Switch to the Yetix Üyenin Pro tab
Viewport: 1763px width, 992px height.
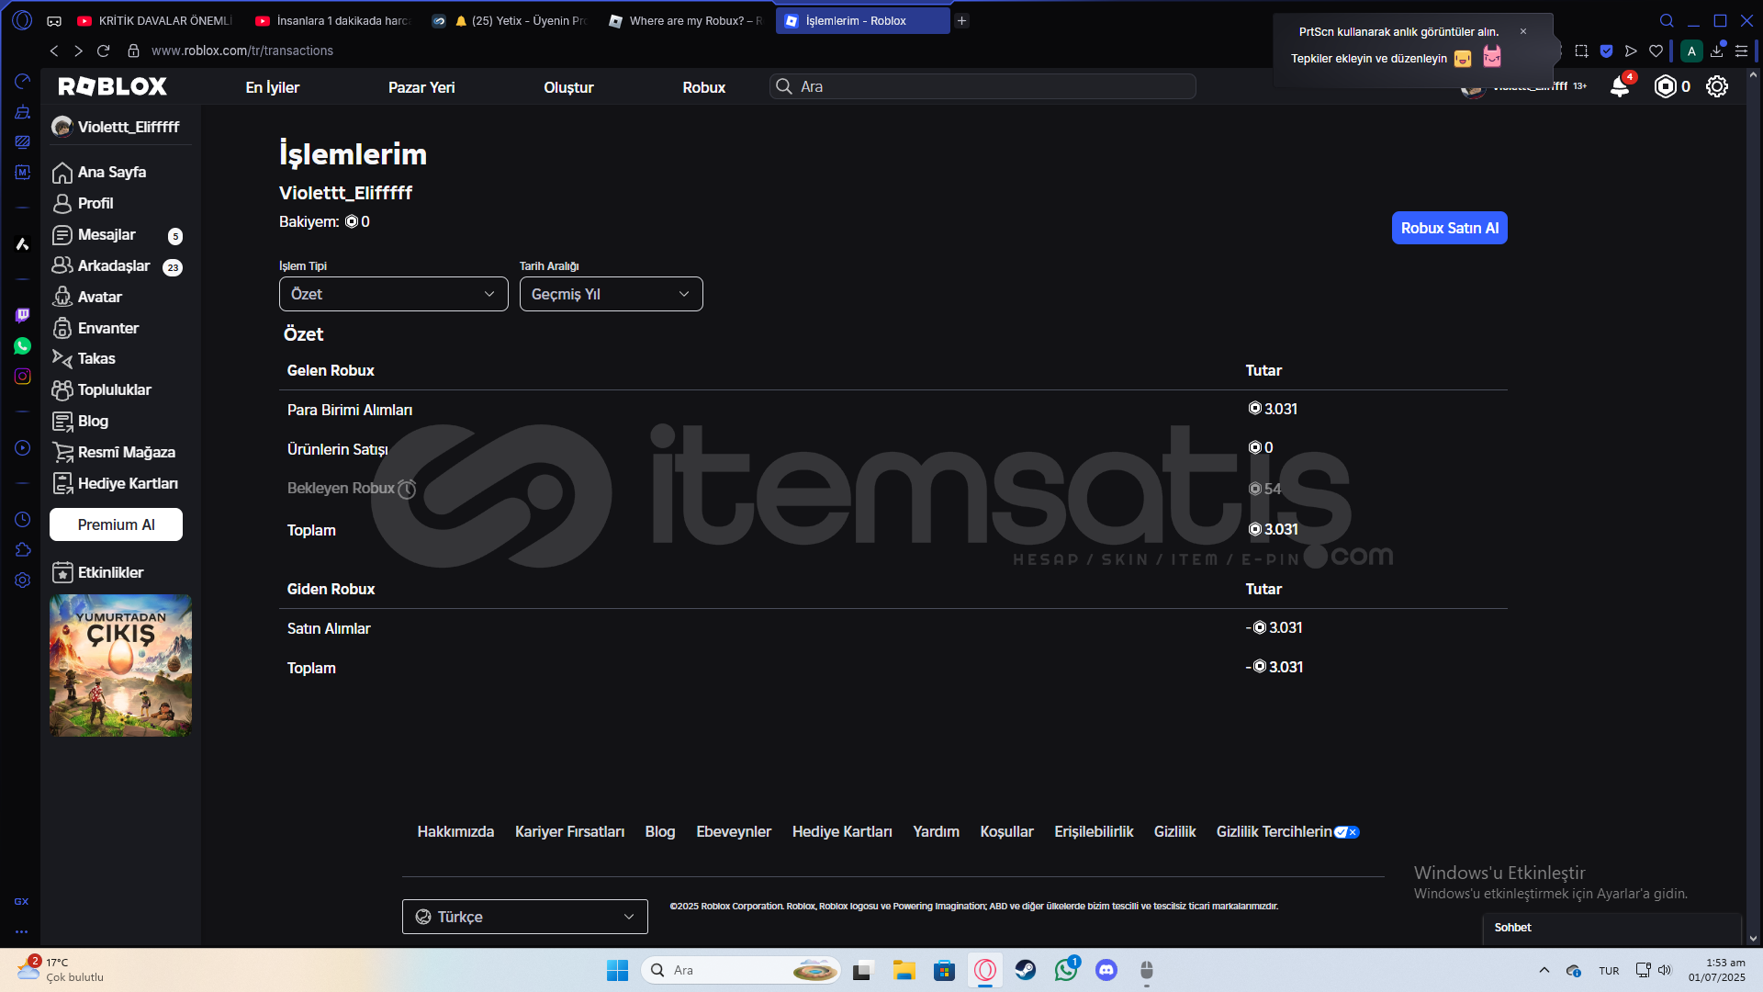coord(510,20)
